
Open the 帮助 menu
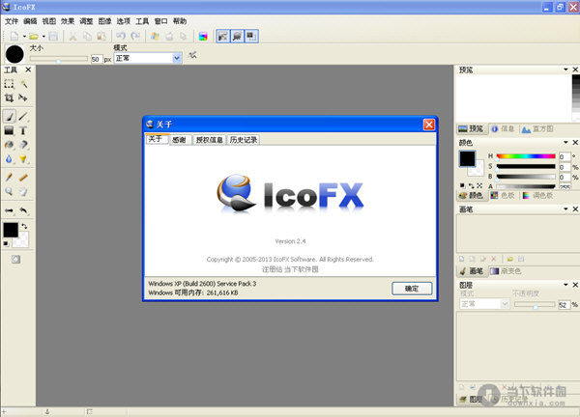pyautogui.click(x=180, y=21)
